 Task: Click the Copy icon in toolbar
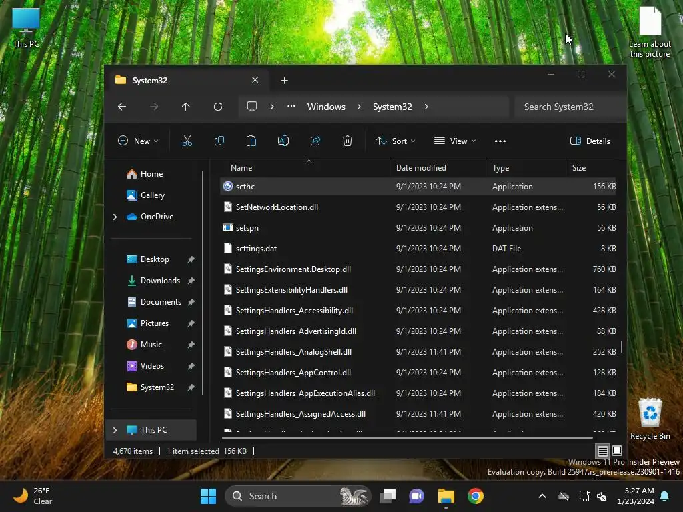(219, 141)
